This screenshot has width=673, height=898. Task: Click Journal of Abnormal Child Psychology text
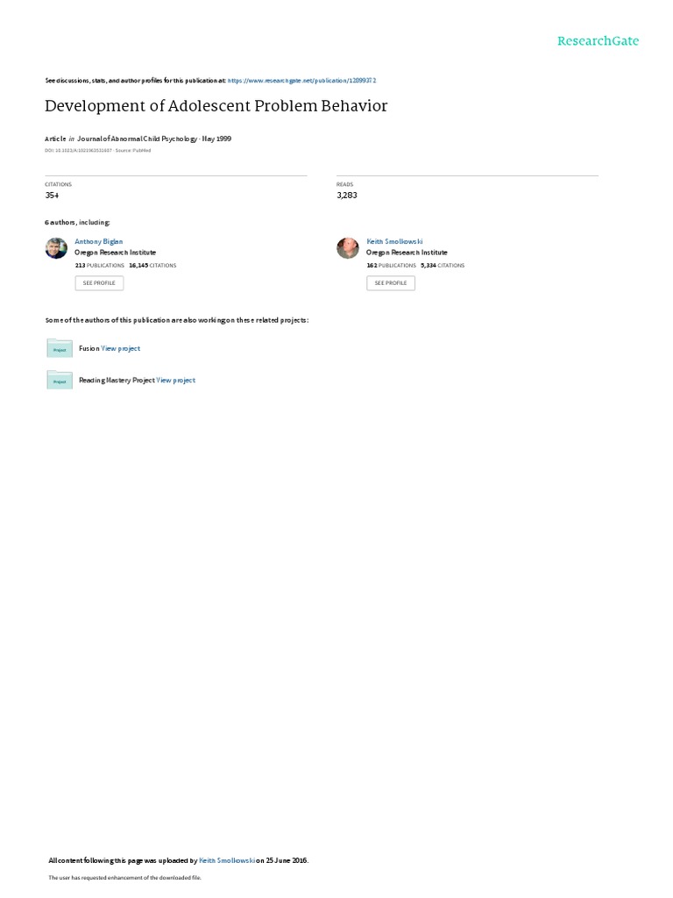[x=137, y=139]
